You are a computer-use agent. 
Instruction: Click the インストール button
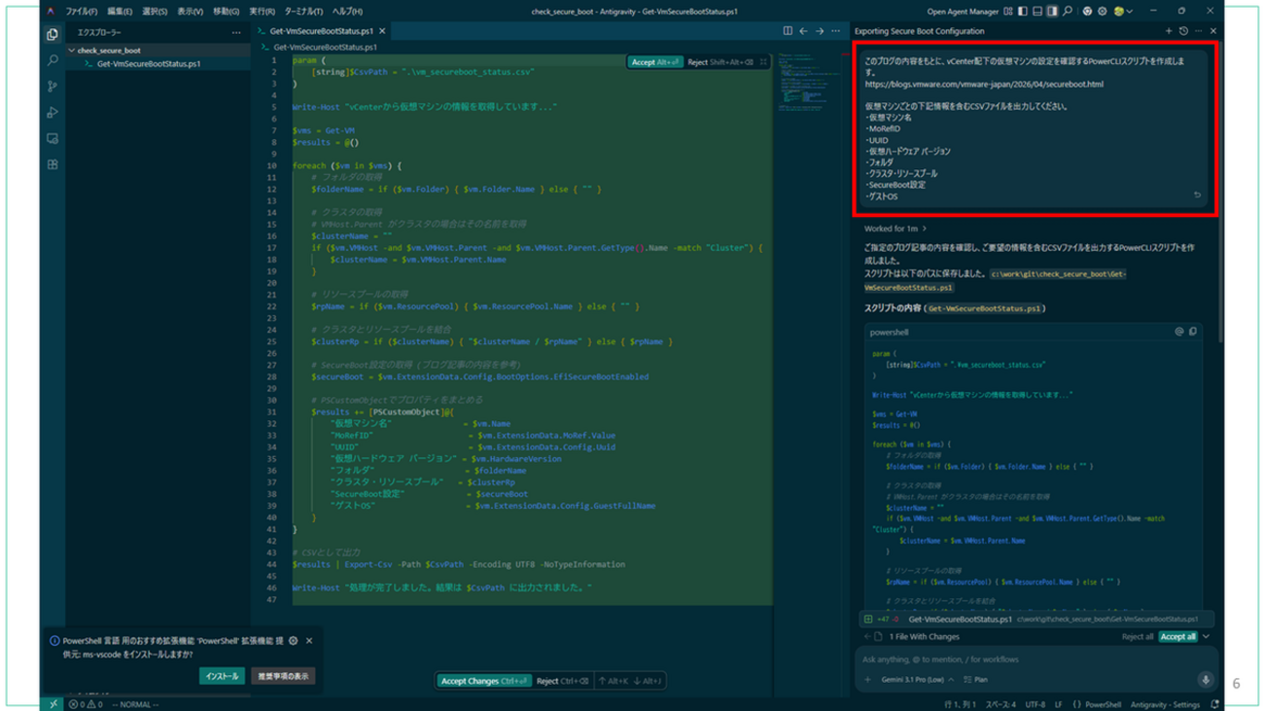pyautogui.click(x=222, y=676)
